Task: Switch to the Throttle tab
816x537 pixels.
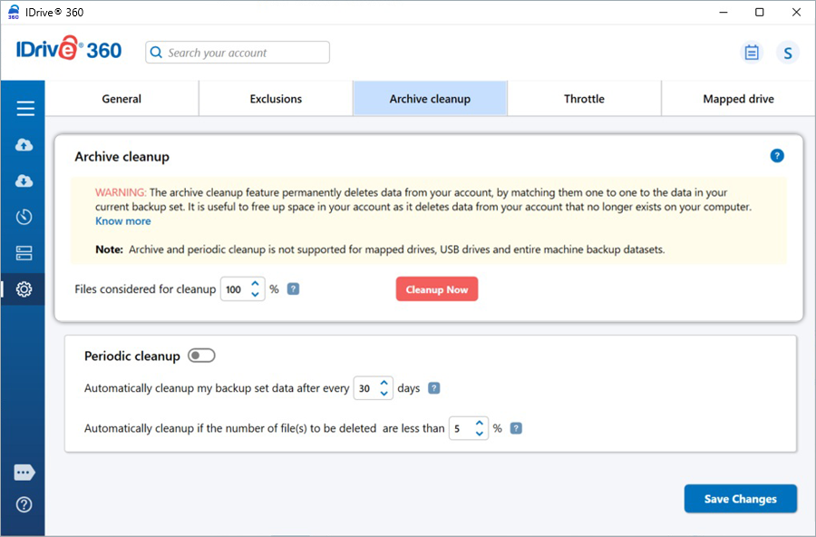Action: point(584,99)
